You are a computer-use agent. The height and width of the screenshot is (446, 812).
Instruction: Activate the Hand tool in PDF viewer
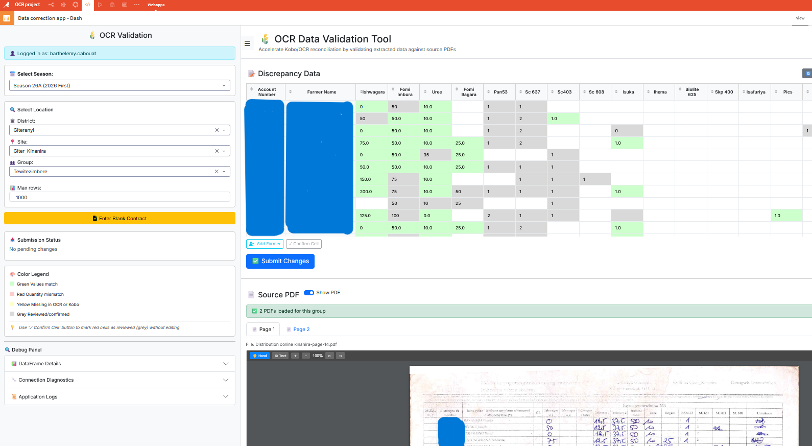(260, 356)
